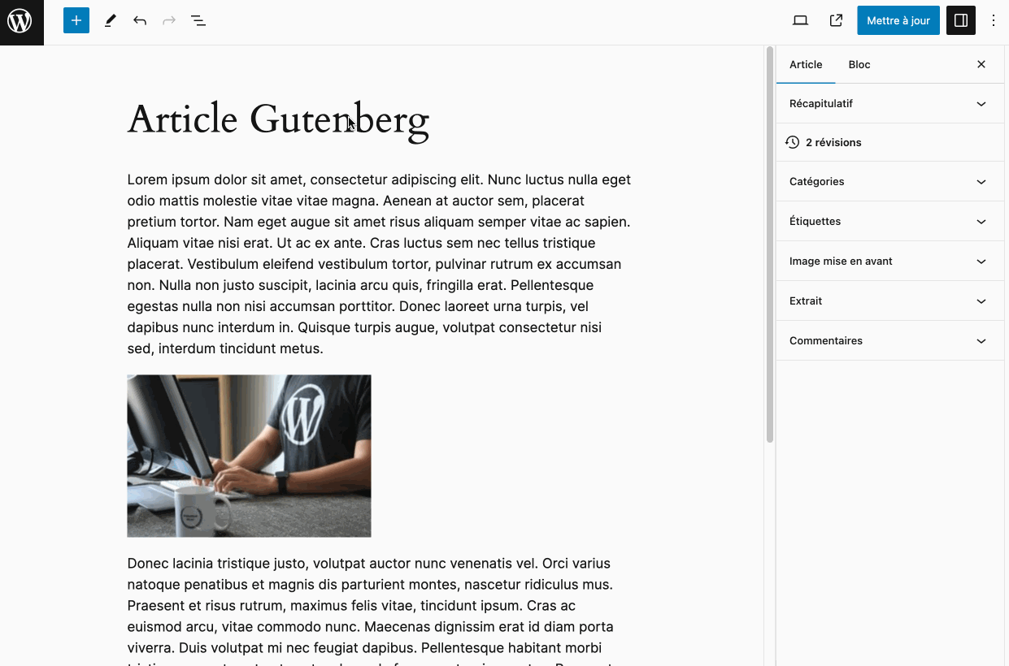1009x666 pixels.
Task: Open the document Overview list view
Action: [x=198, y=19]
